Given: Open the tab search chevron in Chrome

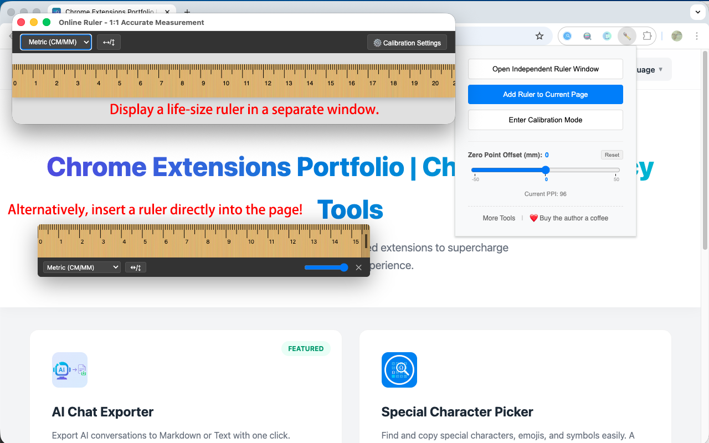Looking at the screenshot, I should 697,12.
